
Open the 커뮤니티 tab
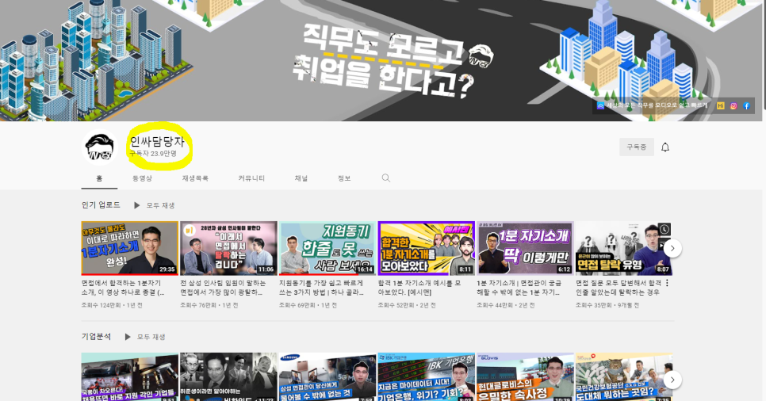tap(251, 178)
